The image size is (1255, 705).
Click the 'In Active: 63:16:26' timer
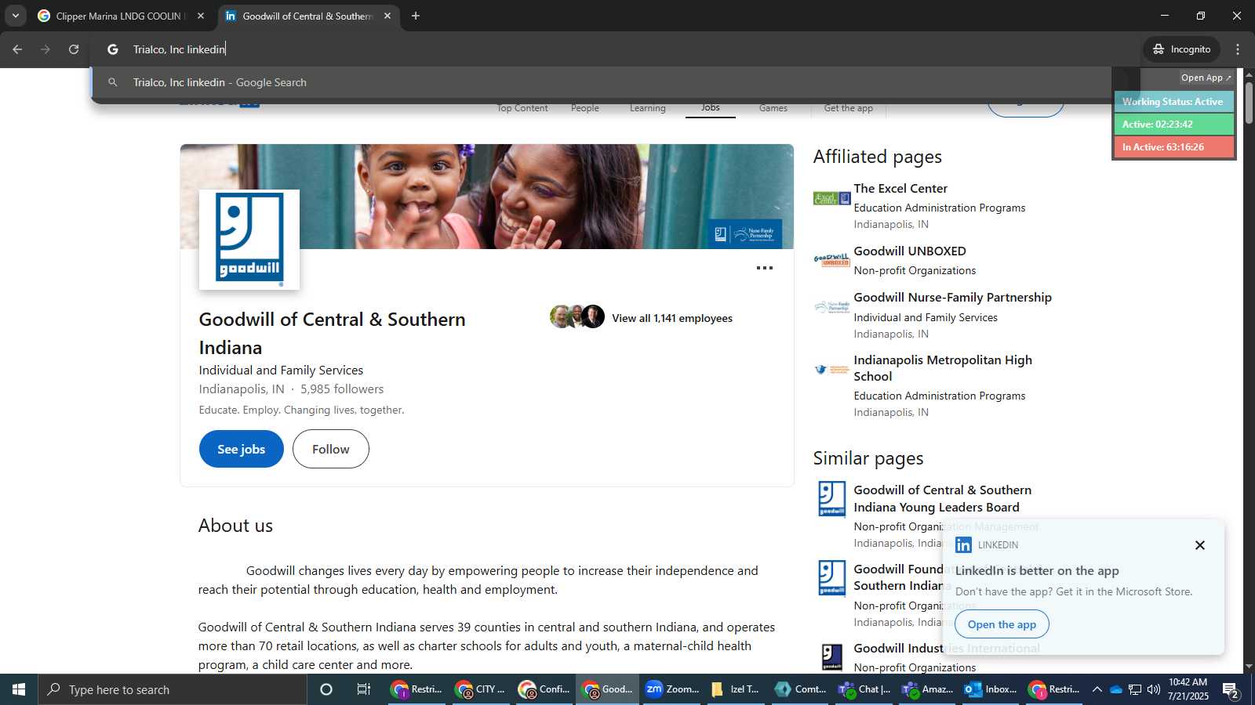tap(1173, 147)
